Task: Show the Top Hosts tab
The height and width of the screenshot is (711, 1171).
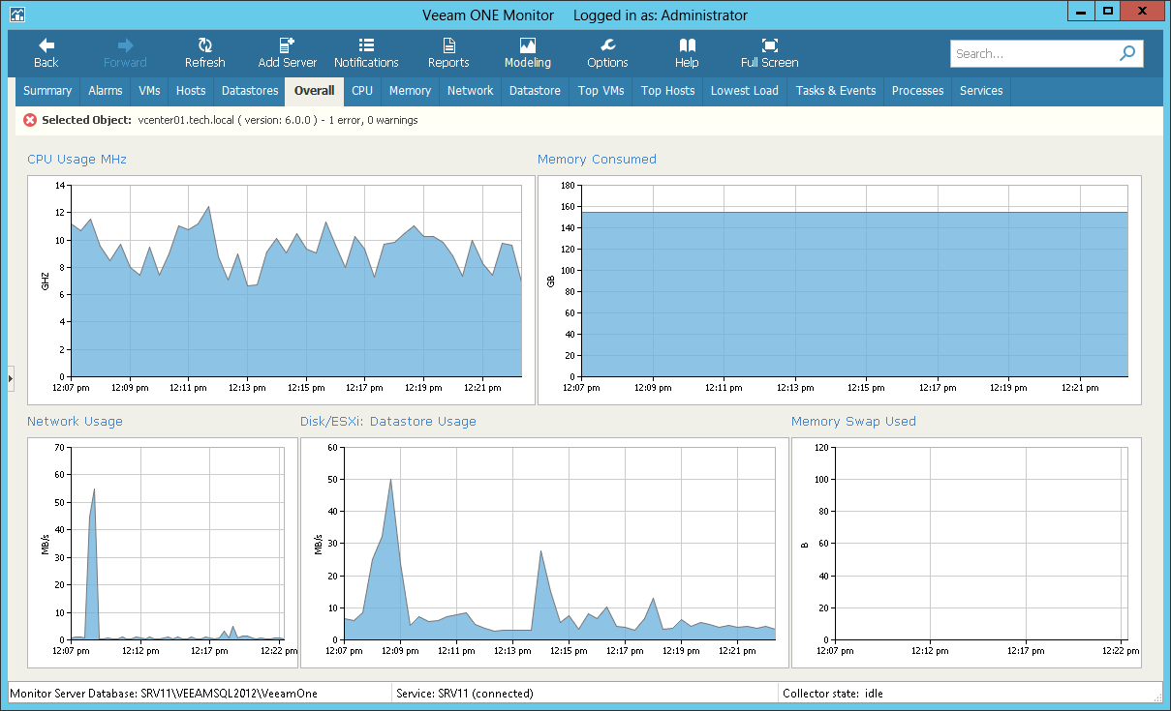Action: click(x=668, y=91)
